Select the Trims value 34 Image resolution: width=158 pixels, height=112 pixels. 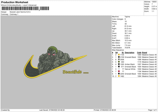click(126, 24)
